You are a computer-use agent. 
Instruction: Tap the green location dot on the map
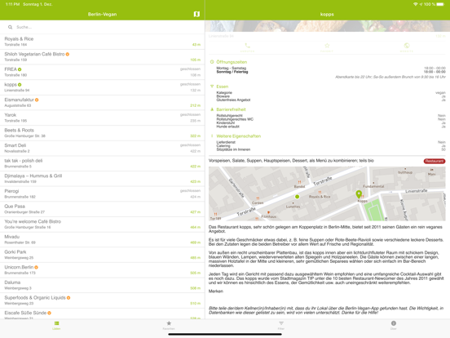click(x=297, y=197)
